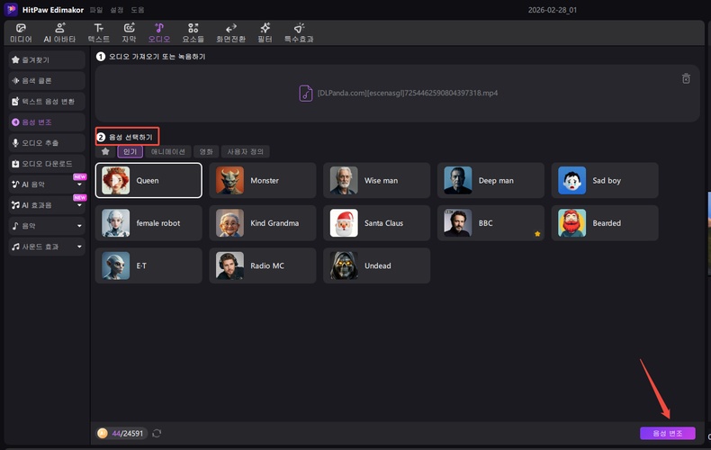
Task: Click the 필터 (Filter) toolbar icon
Action: (x=265, y=33)
